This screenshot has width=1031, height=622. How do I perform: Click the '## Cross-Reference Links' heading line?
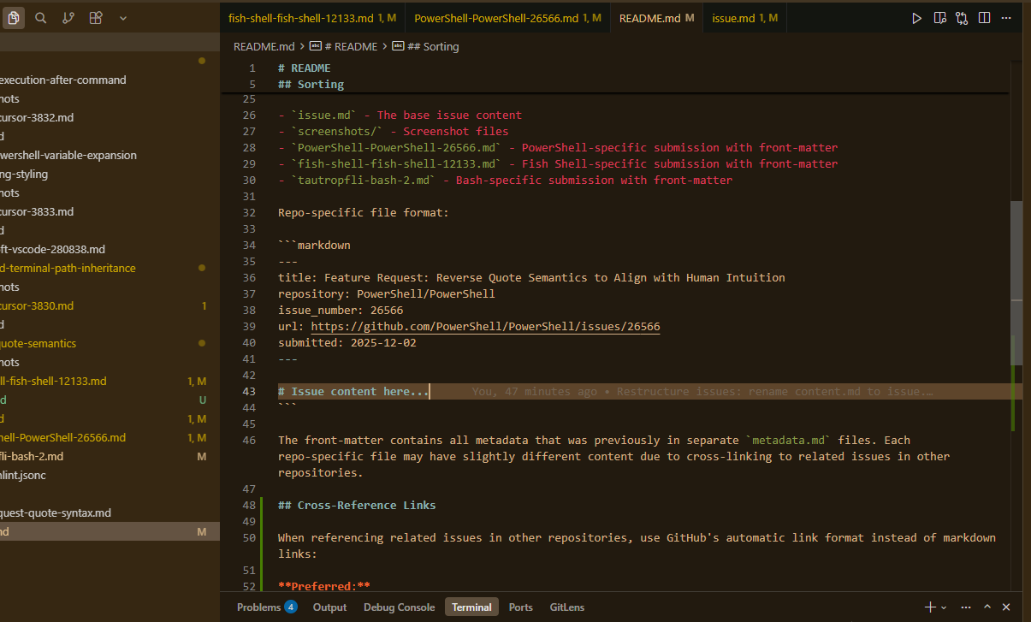[x=357, y=505]
